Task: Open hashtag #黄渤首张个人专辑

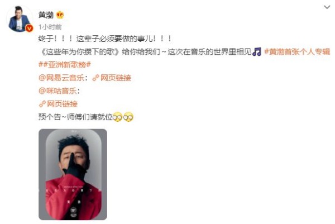Action: click(x=297, y=52)
